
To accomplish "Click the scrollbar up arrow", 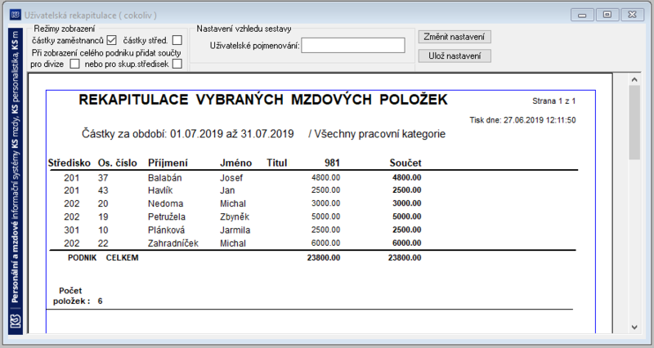I will point(634,79).
